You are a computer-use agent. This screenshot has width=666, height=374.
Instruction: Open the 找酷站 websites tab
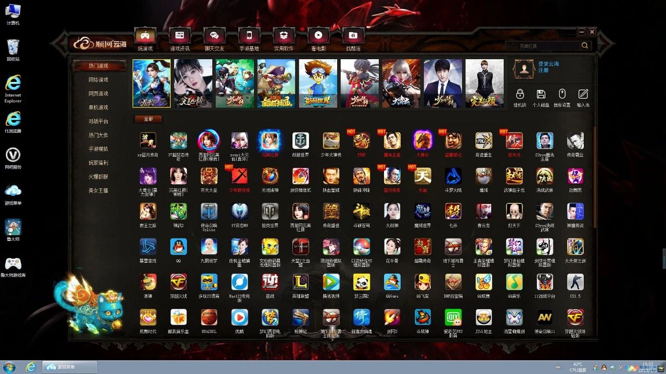pos(353,39)
